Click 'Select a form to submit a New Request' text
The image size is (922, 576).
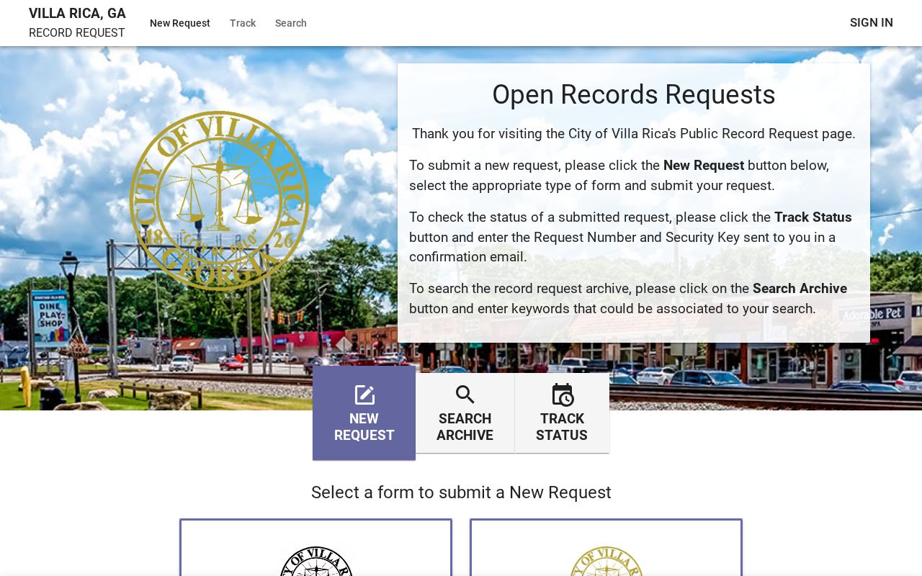pyautogui.click(x=461, y=492)
